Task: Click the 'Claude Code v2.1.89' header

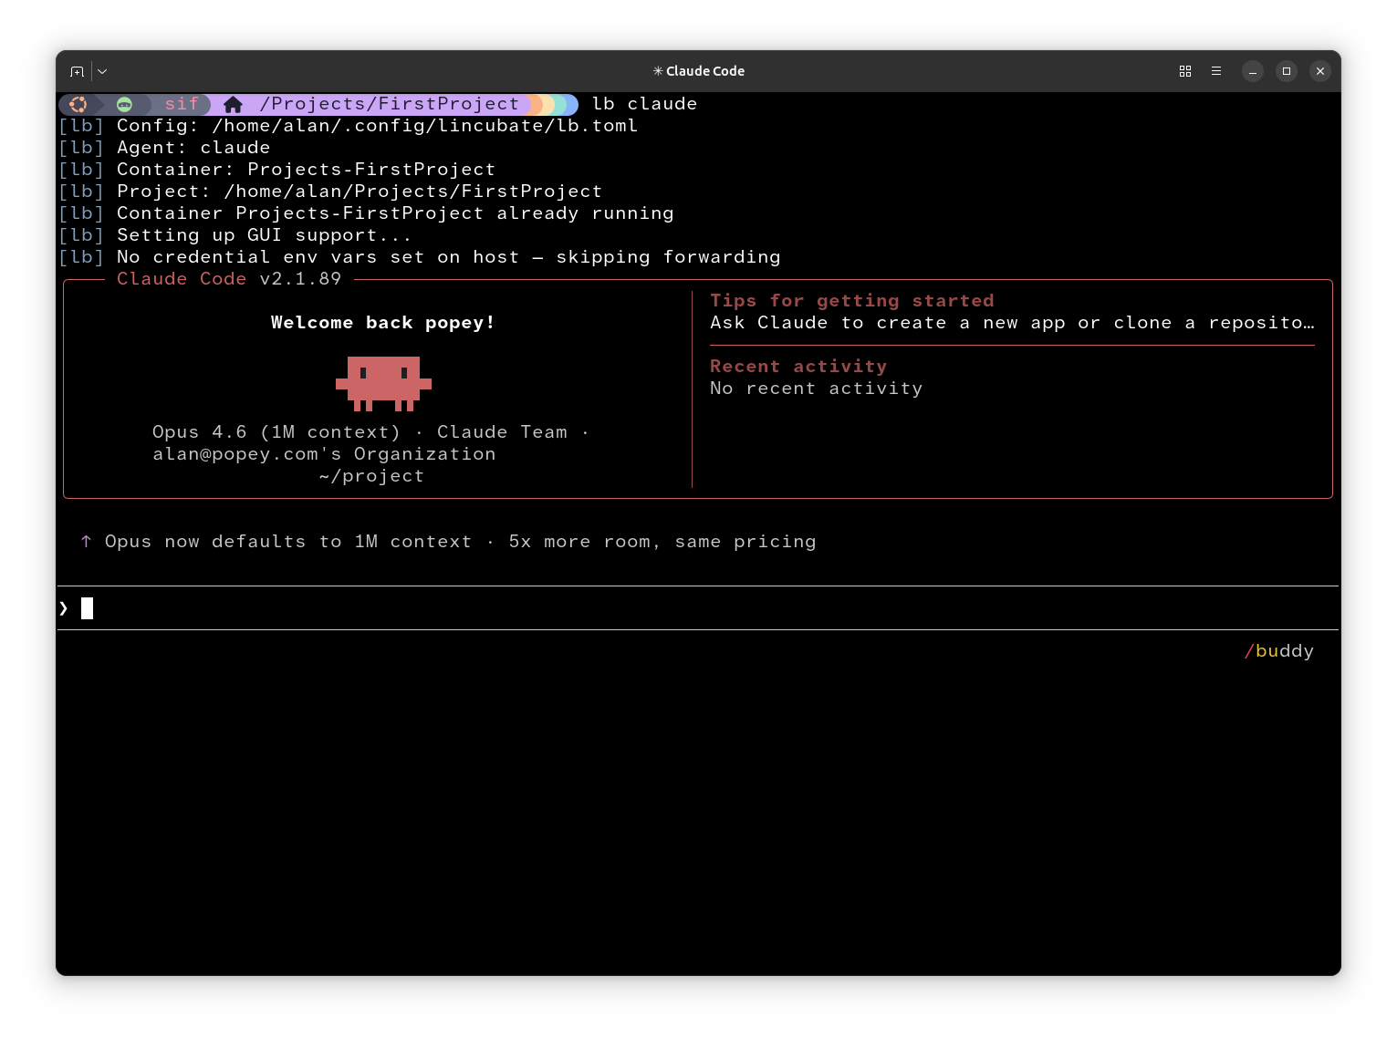Action: [x=229, y=279]
